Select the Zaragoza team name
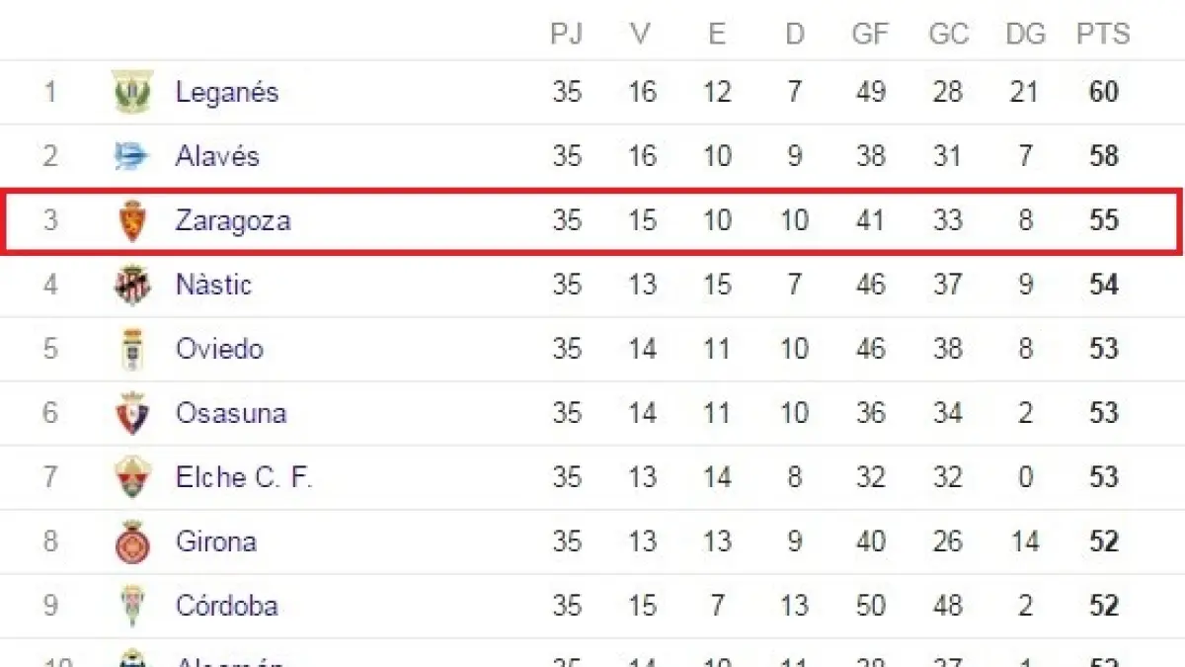Screen dimensions: 1185x667 [233, 220]
